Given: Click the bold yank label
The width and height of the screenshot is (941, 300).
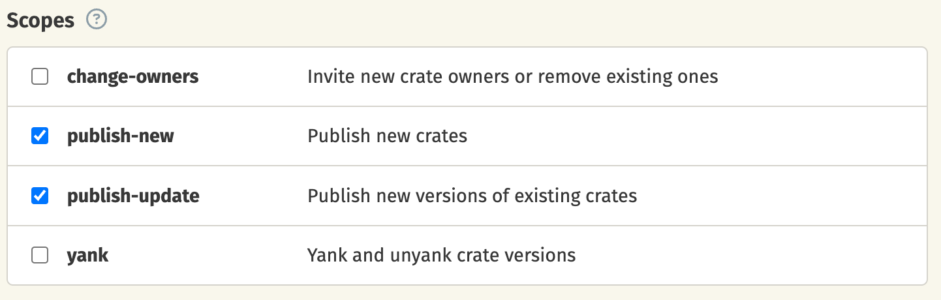Looking at the screenshot, I should (87, 255).
